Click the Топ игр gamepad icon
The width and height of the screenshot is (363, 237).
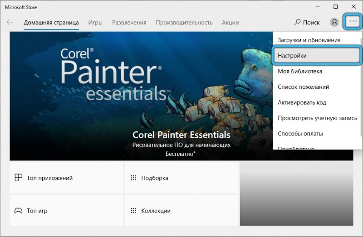pyautogui.click(x=18, y=210)
